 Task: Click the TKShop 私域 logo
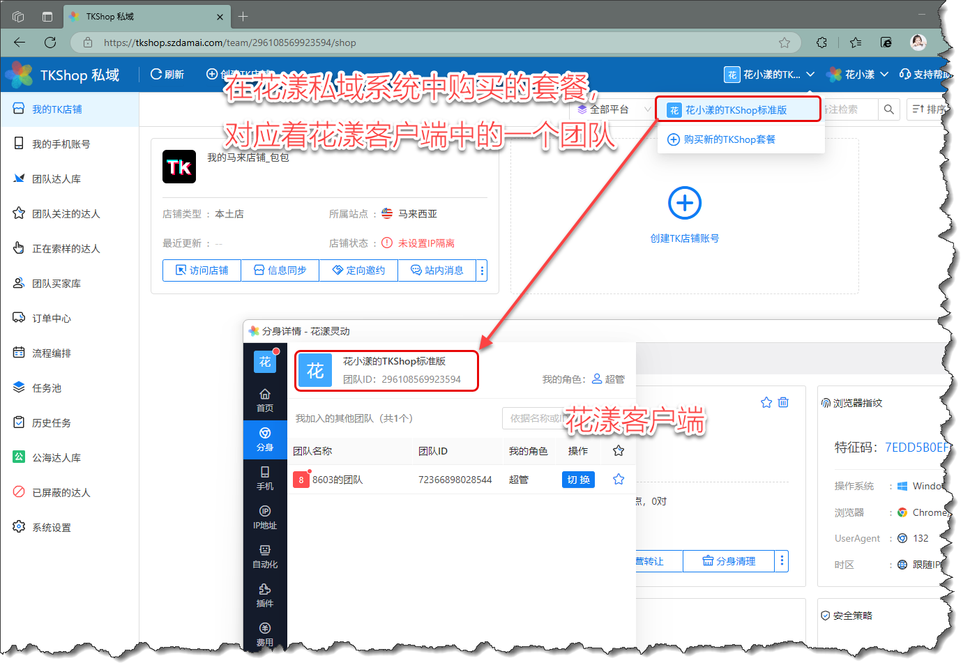[63, 75]
